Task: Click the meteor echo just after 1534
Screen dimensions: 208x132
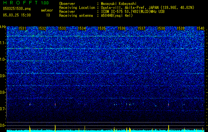Action: [85, 105]
